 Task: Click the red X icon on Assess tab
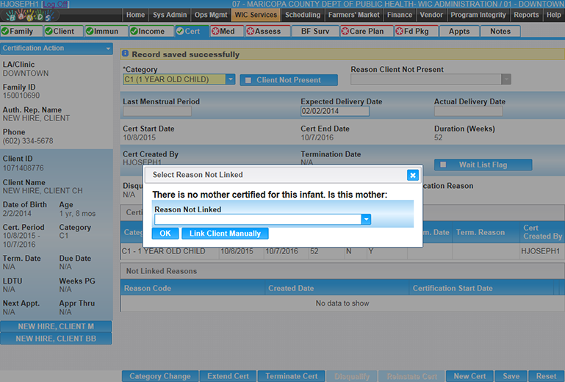[251, 32]
